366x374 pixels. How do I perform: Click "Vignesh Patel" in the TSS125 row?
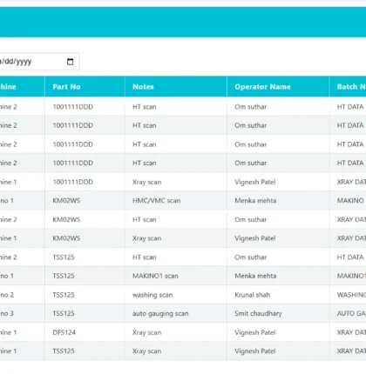click(x=255, y=351)
